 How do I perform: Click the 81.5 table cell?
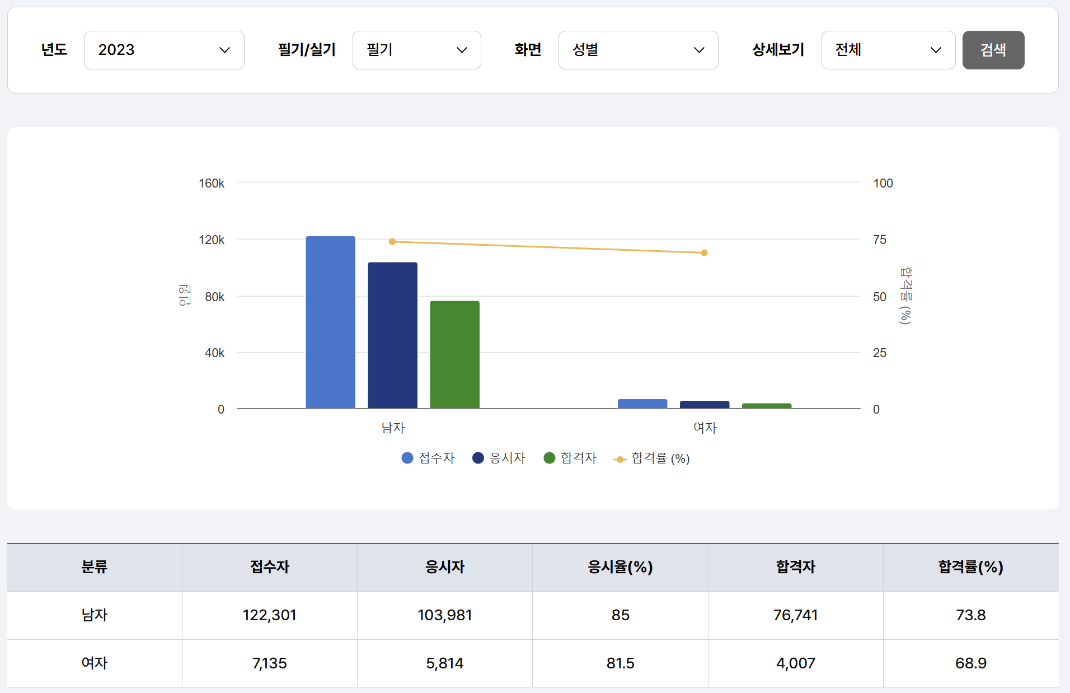click(620, 663)
